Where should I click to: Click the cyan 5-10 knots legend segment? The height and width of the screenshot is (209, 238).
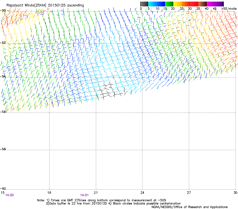[x=152, y=4]
